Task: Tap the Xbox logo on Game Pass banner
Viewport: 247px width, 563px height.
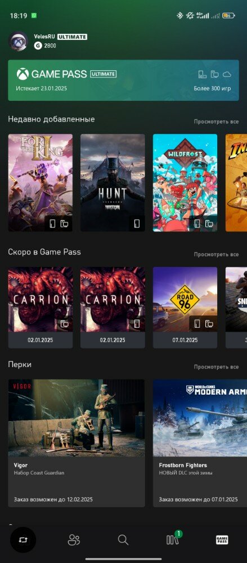Action: [23, 74]
